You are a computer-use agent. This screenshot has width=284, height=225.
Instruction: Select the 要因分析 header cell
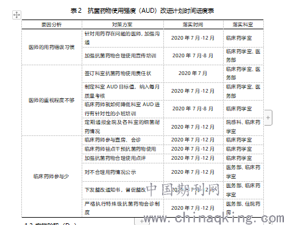[52, 24]
